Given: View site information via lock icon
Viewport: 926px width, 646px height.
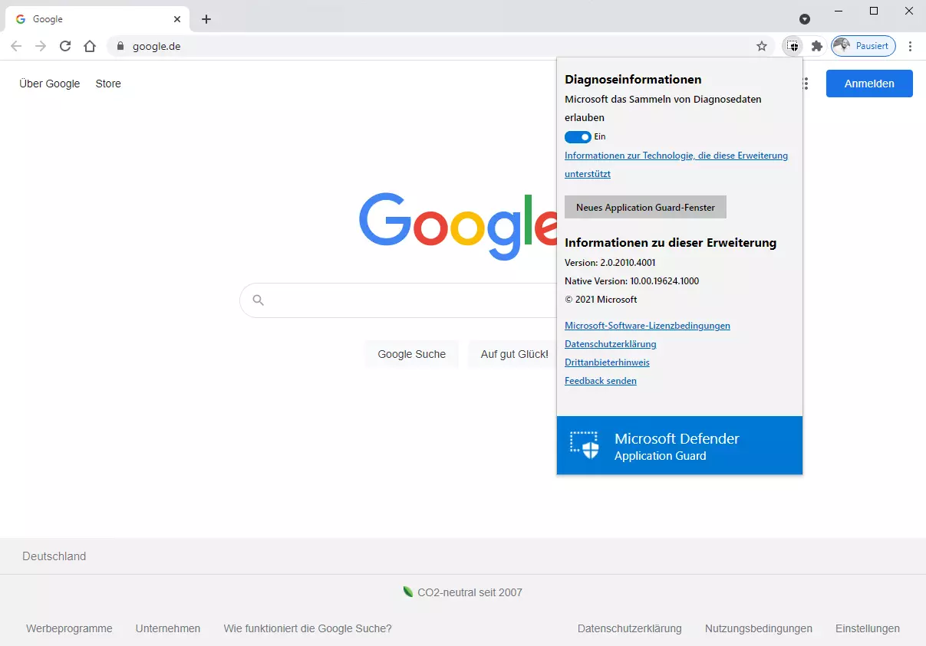Looking at the screenshot, I should tap(120, 46).
